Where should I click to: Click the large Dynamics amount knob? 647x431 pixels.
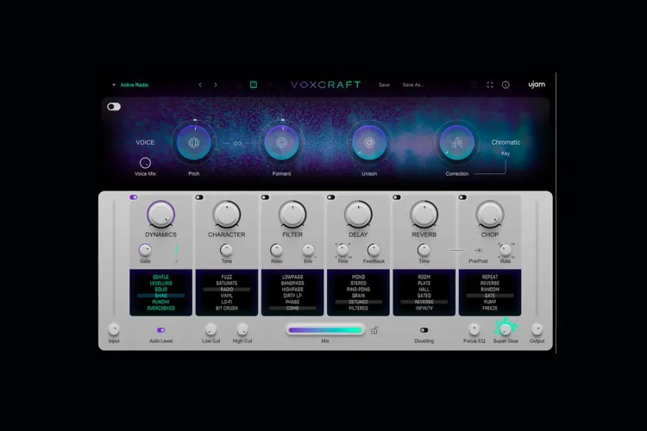coord(161,215)
